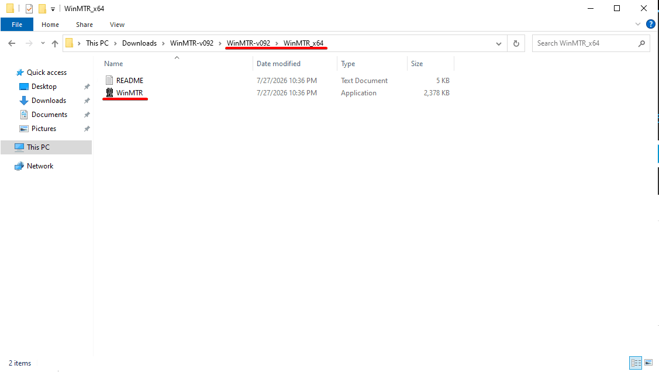Open the View ribbon tab
The width and height of the screenshot is (659, 372).
click(117, 25)
